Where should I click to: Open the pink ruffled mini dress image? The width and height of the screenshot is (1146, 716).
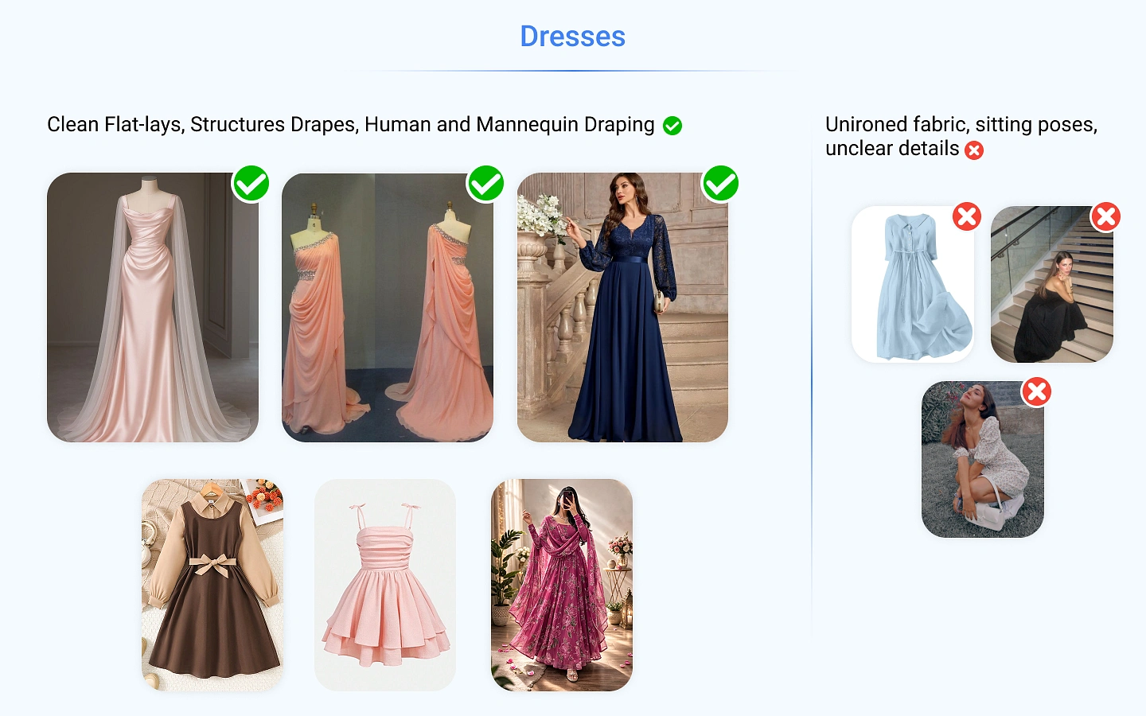(385, 585)
